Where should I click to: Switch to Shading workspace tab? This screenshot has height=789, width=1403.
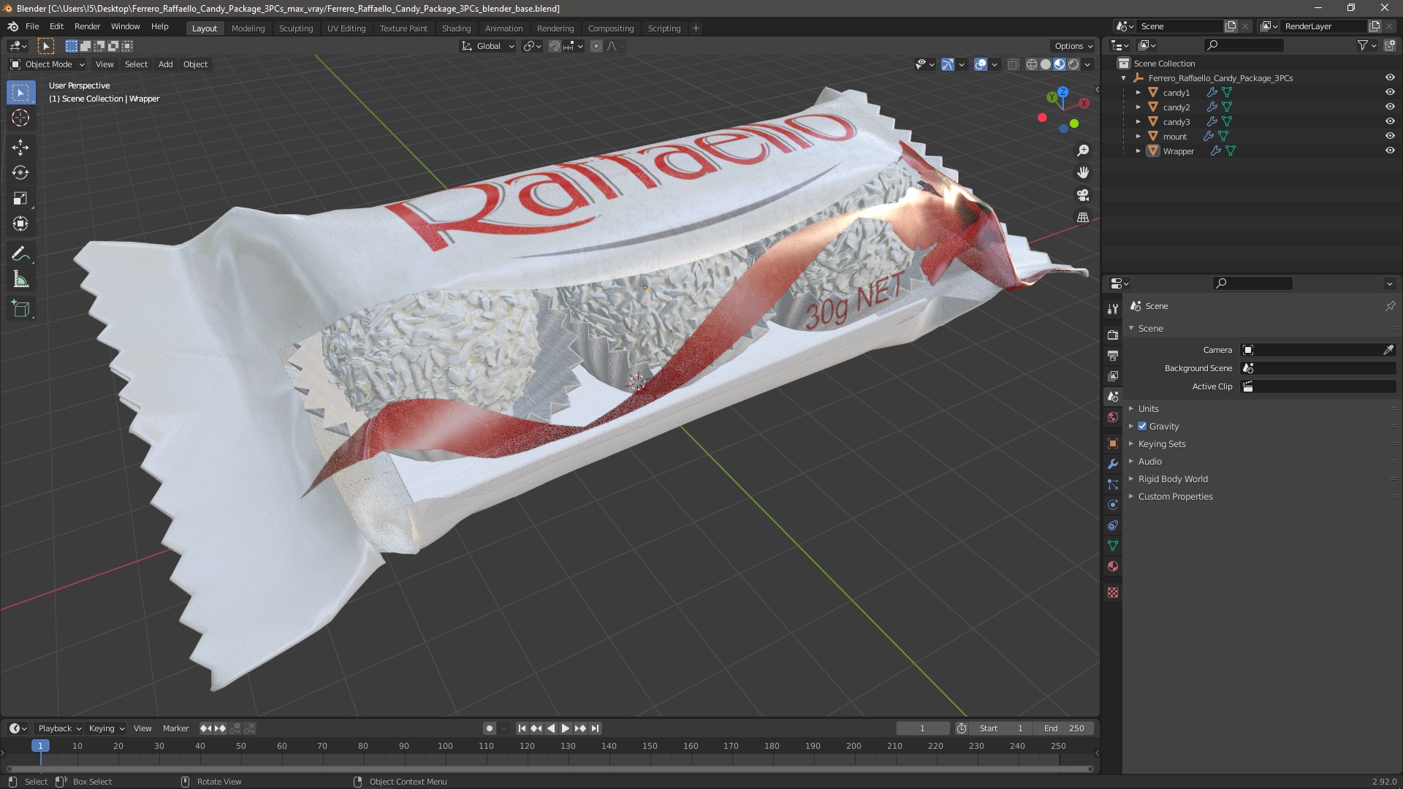456,28
